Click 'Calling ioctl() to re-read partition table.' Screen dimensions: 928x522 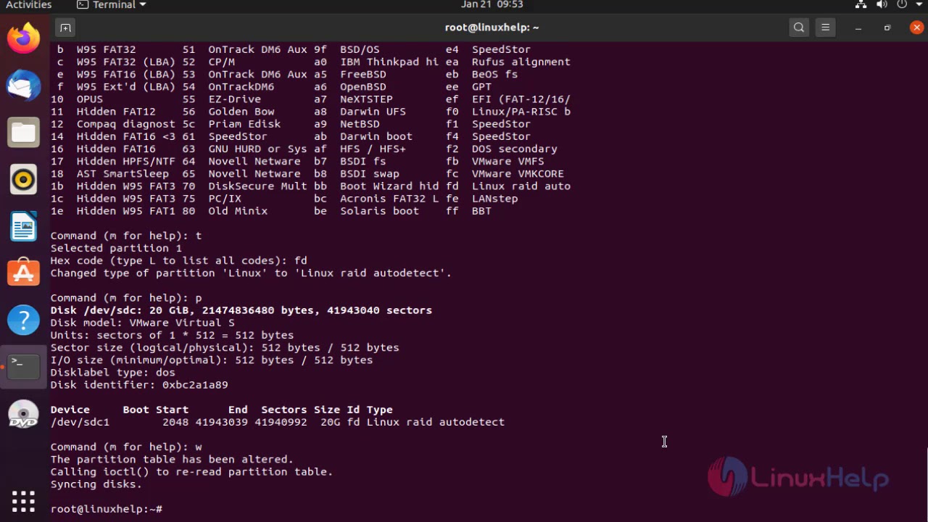[192, 472]
